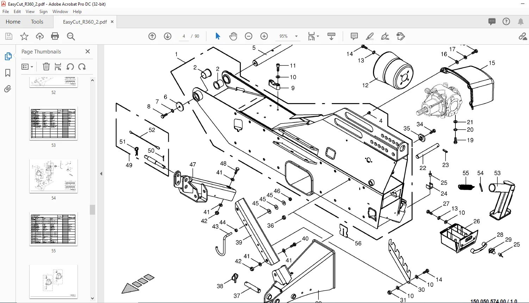Activate the hand pan tool
529x303 pixels.
click(233, 36)
